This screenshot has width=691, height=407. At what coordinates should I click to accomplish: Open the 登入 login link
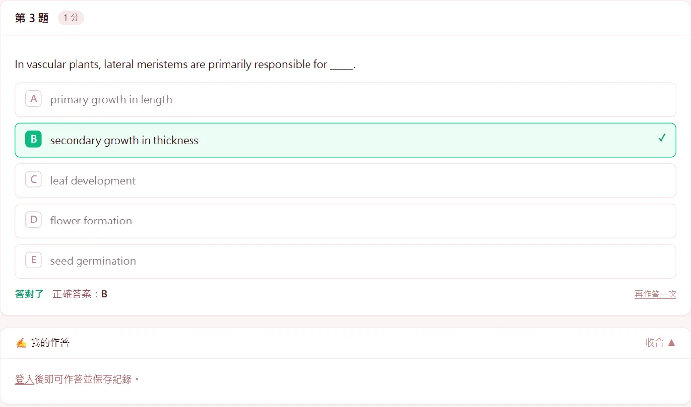[x=24, y=379]
